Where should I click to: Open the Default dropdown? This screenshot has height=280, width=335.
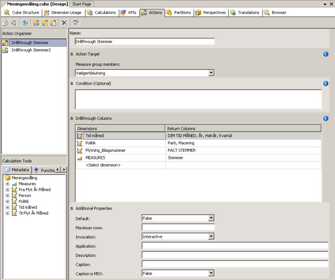[211, 218]
